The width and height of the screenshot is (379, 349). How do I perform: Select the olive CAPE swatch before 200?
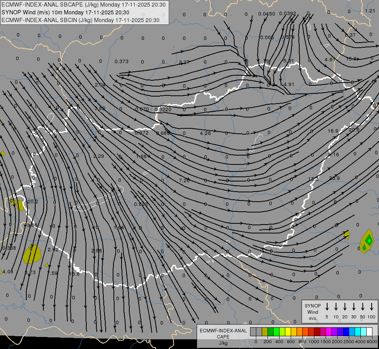point(265,332)
